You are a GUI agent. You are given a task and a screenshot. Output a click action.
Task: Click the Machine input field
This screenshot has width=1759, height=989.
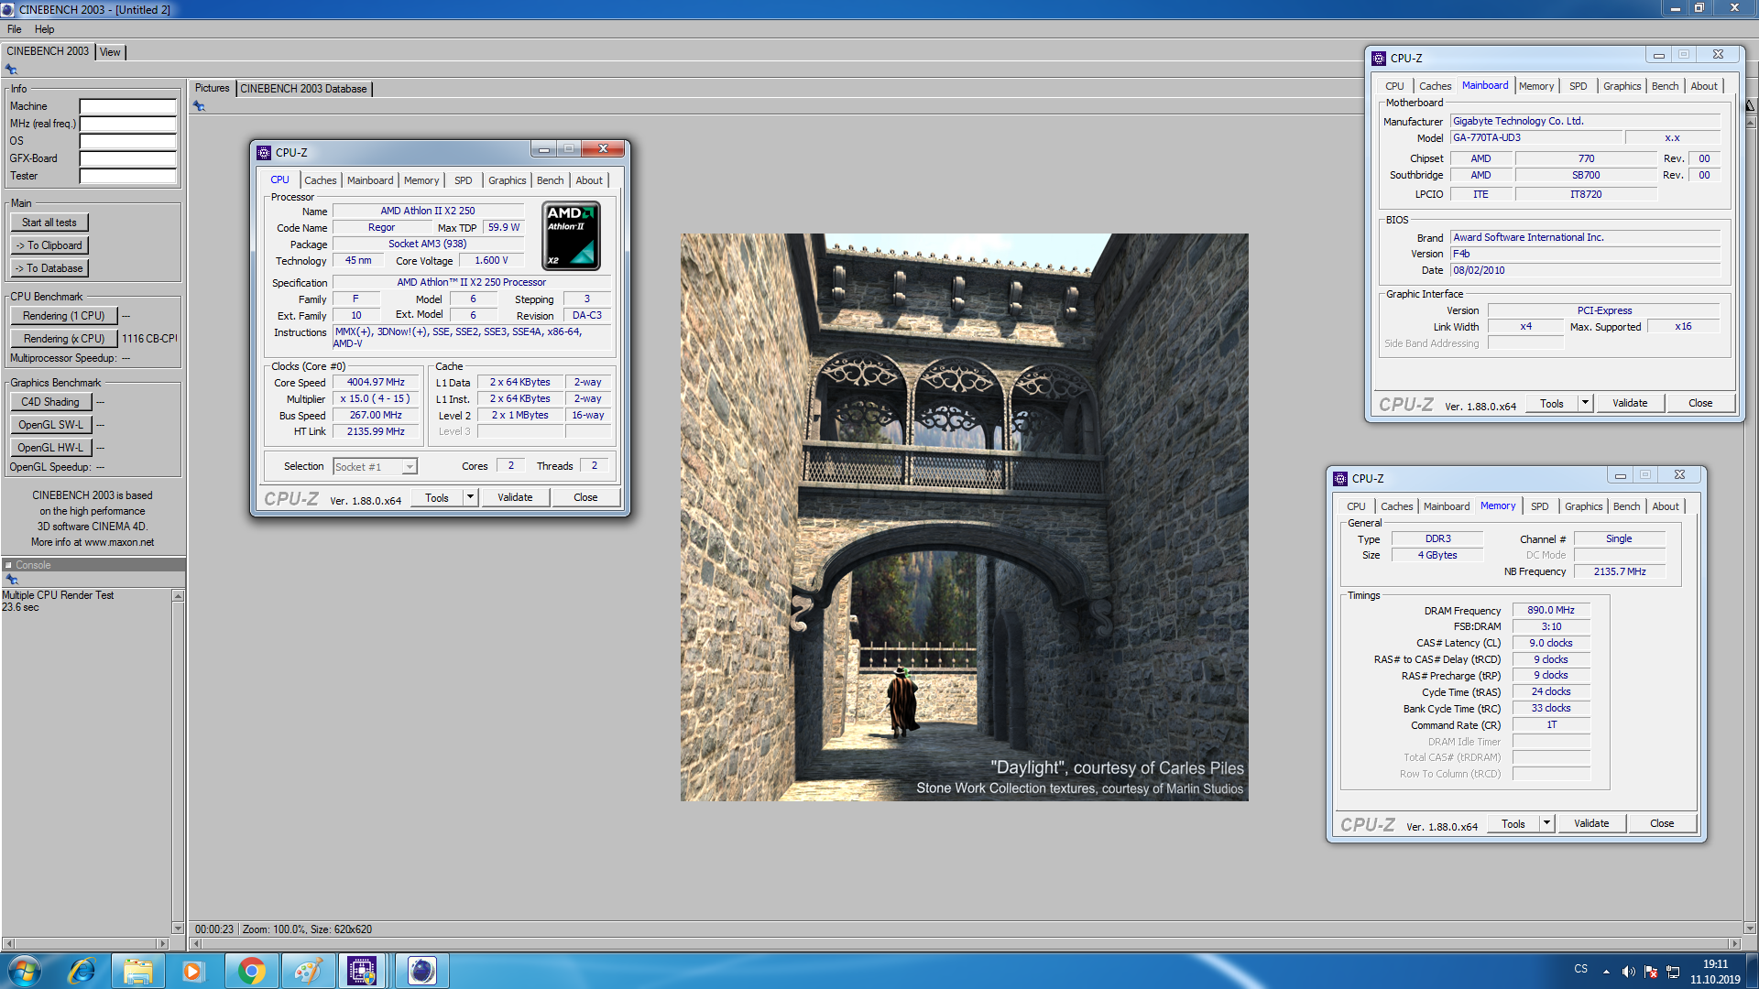(127, 106)
